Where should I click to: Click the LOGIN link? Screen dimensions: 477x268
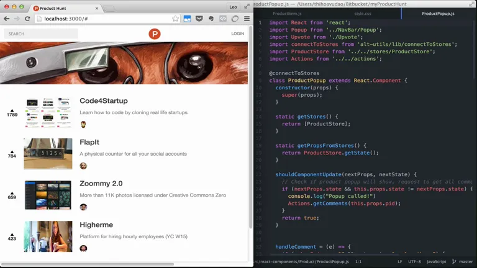[x=238, y=33]
